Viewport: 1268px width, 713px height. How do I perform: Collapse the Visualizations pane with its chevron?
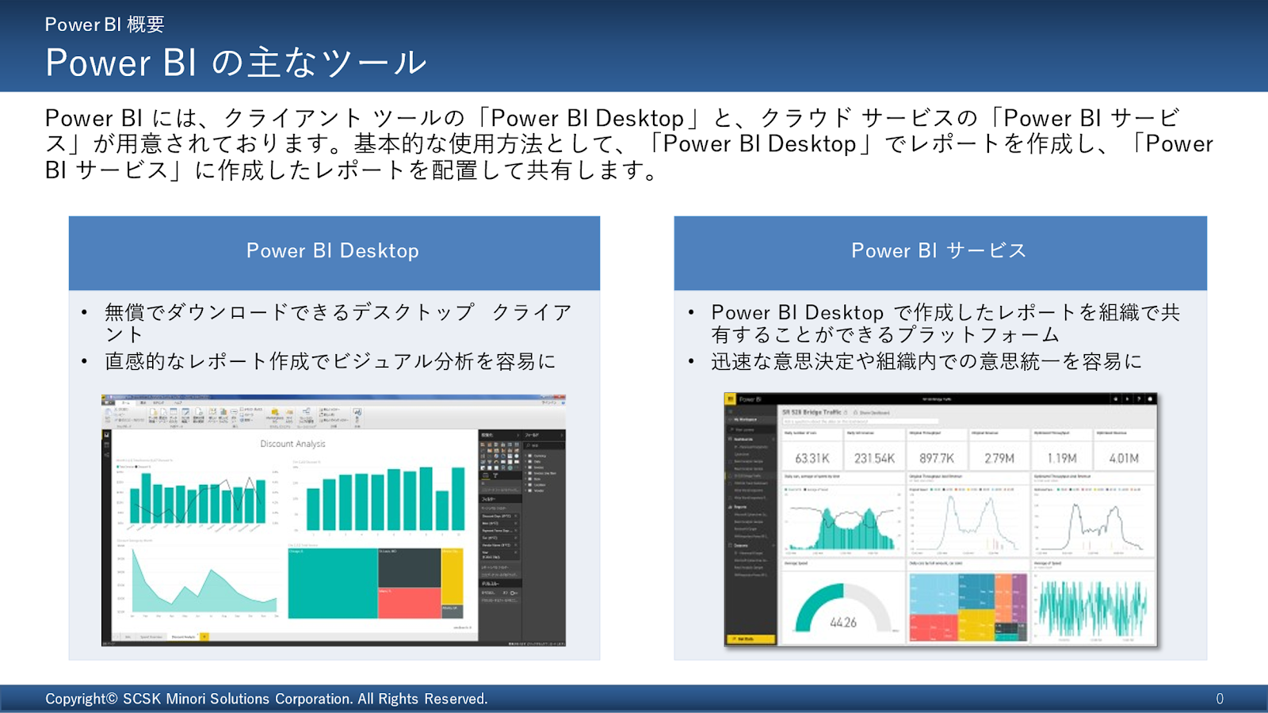518,435
